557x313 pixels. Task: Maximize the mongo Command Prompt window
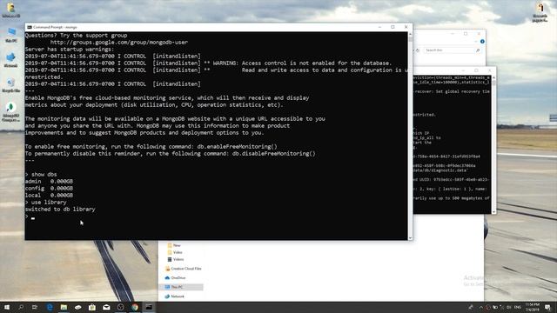[393, 27]
